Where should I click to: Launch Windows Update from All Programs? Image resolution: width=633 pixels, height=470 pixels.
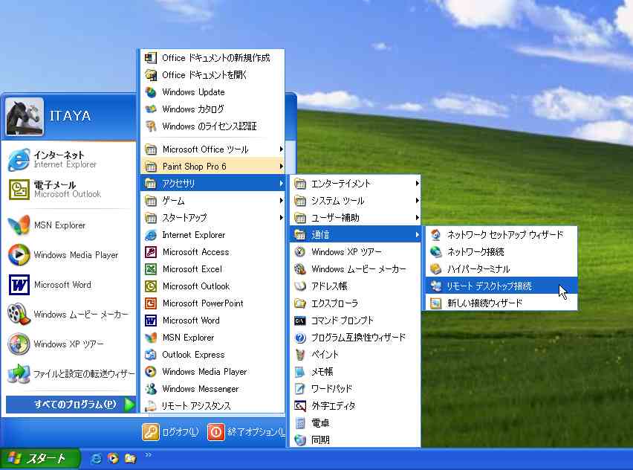[212, 92]
